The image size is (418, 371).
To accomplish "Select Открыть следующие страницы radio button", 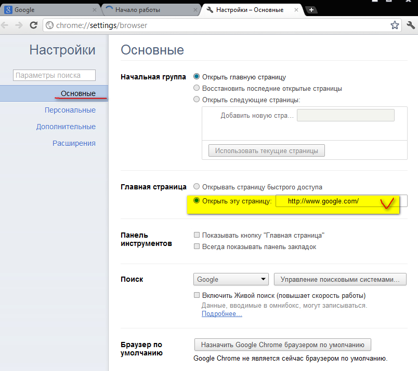I will (x=197, y=99).
